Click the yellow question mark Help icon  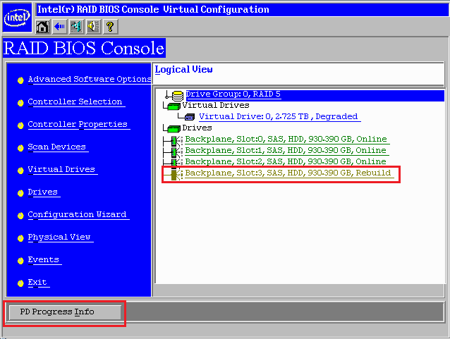coord(110,27)
